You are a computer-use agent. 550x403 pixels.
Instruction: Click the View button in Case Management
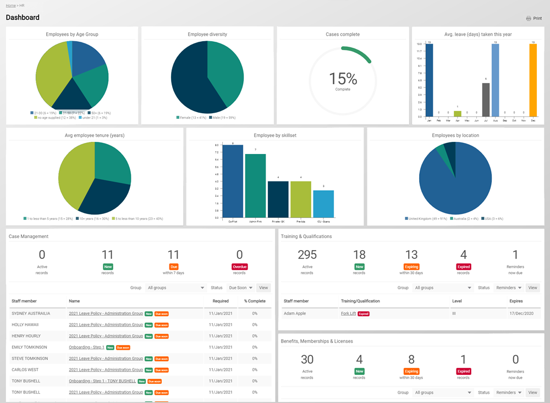[263, 288]
